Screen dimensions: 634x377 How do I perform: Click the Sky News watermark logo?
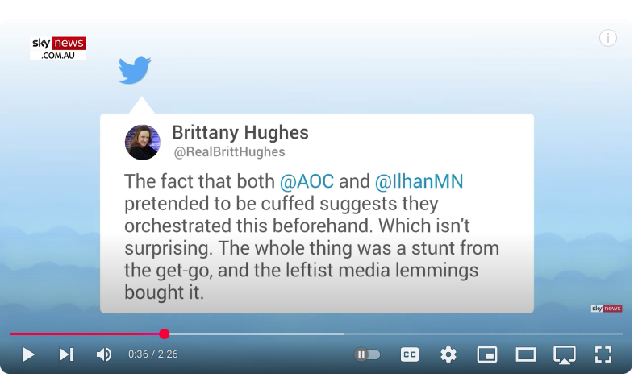pyautogui.click(x=606, y=309)
